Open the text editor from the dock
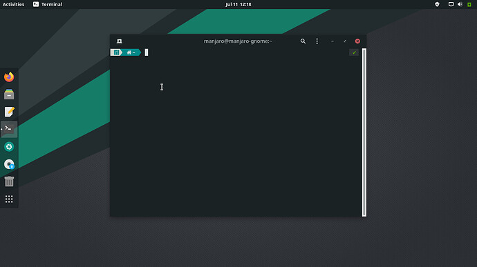 pos(9,112)
